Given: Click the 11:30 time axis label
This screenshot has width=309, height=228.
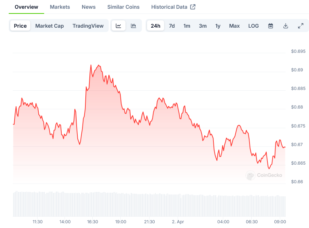Looking at the screenshot, I should (38, 222).
